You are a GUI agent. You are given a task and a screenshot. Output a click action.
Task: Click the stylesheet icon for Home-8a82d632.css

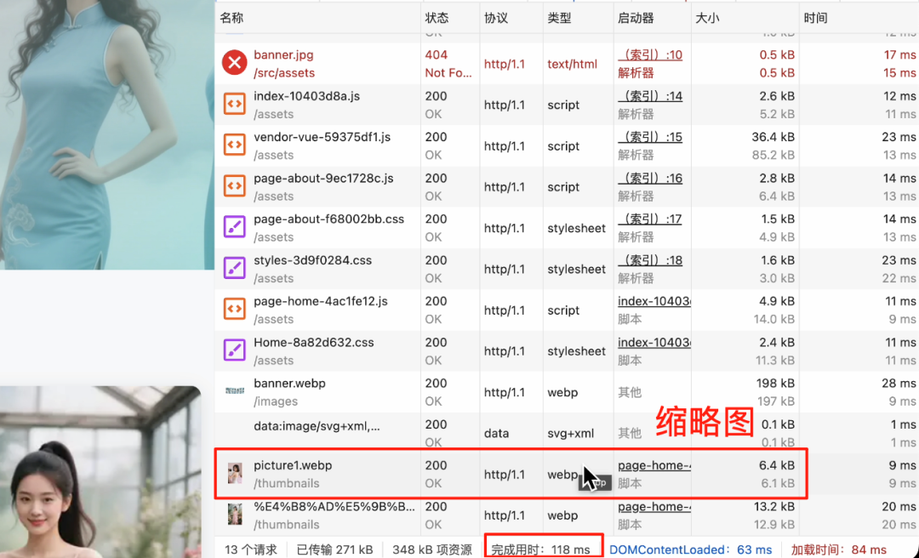[x=234, y=350]
